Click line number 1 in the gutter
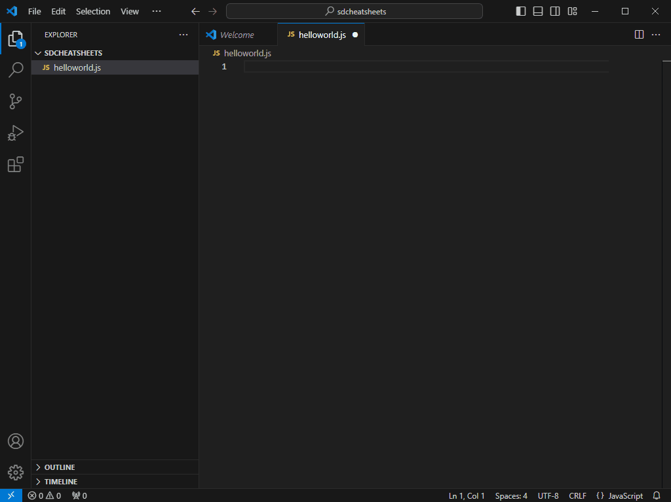The image size is (671, 502). tap(224, 66)
